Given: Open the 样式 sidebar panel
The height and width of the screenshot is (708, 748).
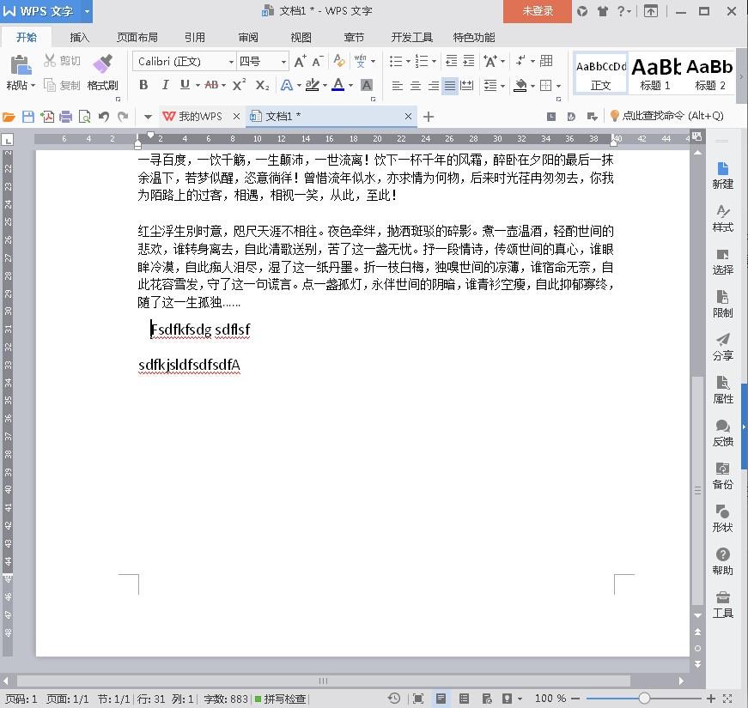Looking at the screenshot, I should [x=723, y=218].
